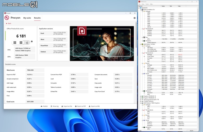Click the UL Procyon logo
This screenshot has height=132, width=203.
pyautogui.click(x=7, y=18)
